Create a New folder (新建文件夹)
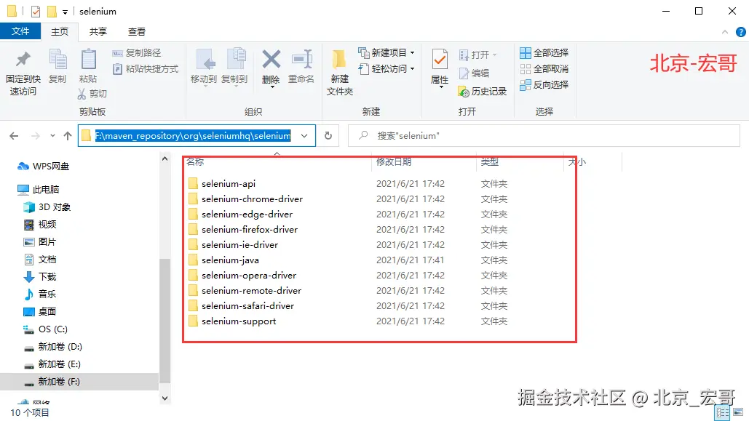The image size is (749, 421). [340, 73]
